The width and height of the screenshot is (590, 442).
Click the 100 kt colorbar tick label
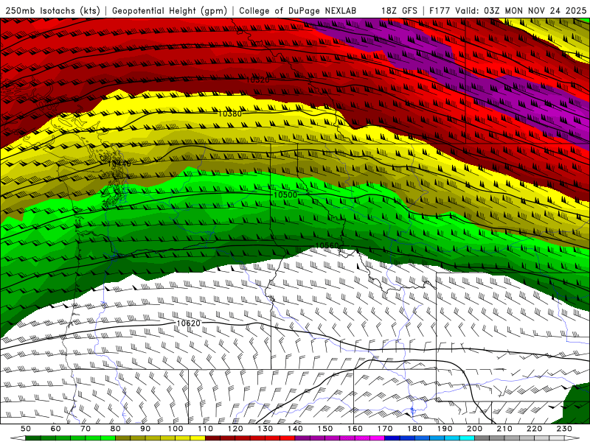[176, 429]
